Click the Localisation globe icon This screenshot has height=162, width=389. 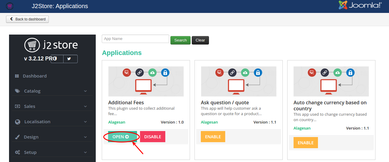[x=17, y=122]
